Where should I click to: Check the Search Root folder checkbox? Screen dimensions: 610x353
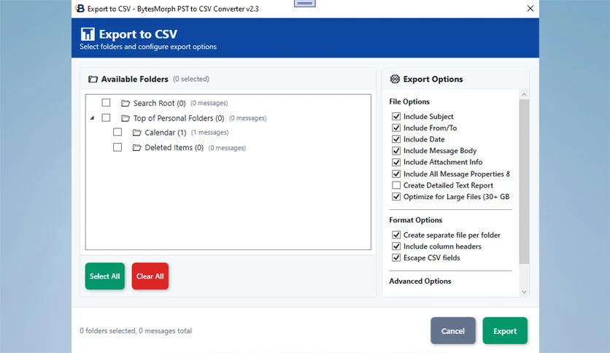point(106,103)
